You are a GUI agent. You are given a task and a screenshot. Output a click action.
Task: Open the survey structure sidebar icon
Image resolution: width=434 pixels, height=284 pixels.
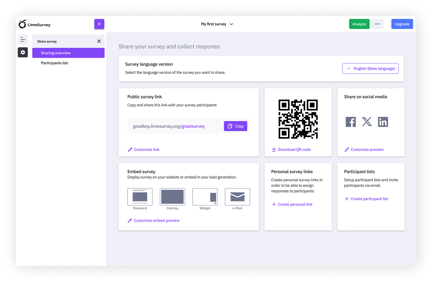pos(23,39)
